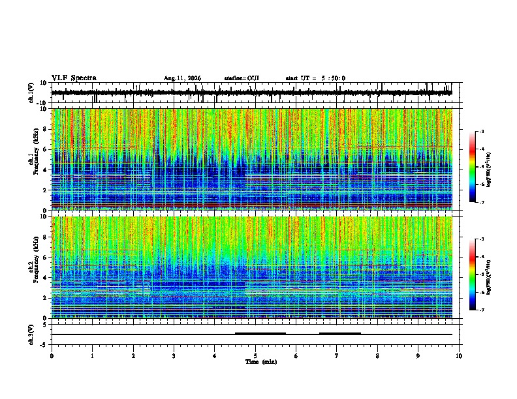Select the date text "Aug.11, 2026"
Viewport: 517px width, 399px height.
coord(182,78)
